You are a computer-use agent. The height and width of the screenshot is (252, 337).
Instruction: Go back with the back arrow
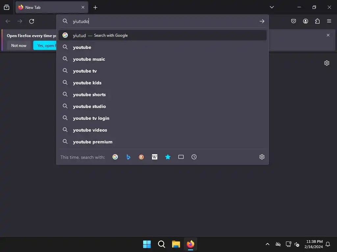pos(8,21)
